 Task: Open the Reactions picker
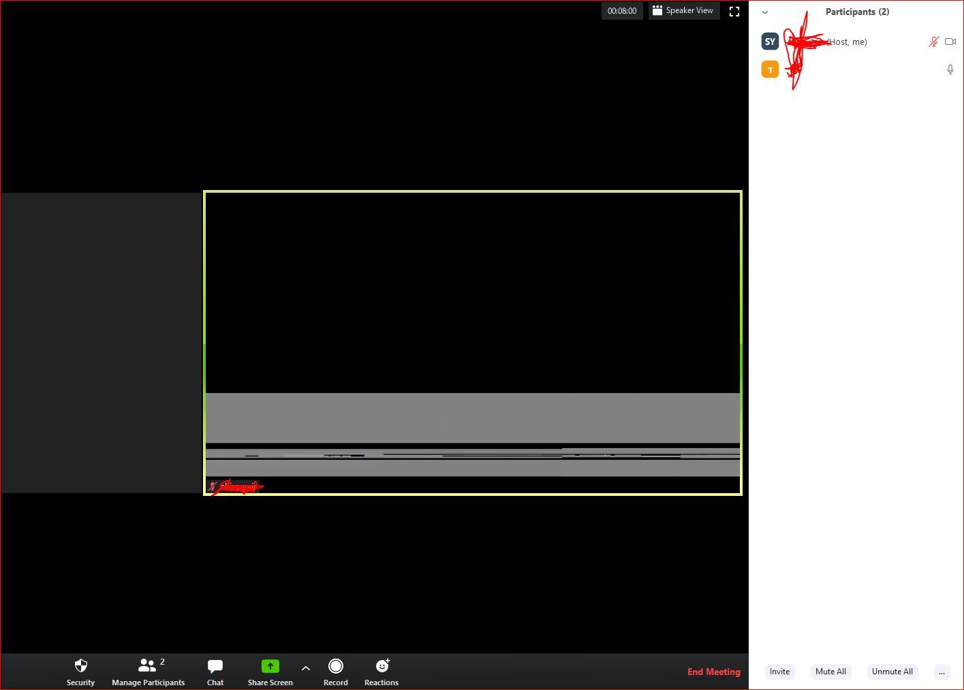[x=382, y=672]
